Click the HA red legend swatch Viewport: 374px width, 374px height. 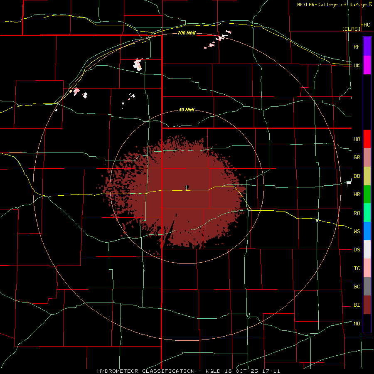[x=367, y=139]
